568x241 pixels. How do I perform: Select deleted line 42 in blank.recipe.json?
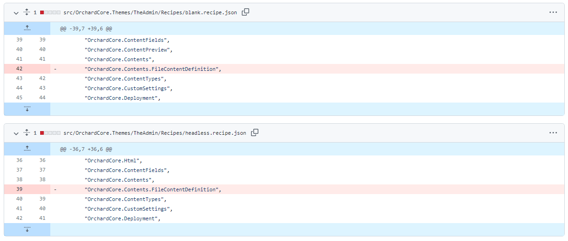tap(284, 69)
